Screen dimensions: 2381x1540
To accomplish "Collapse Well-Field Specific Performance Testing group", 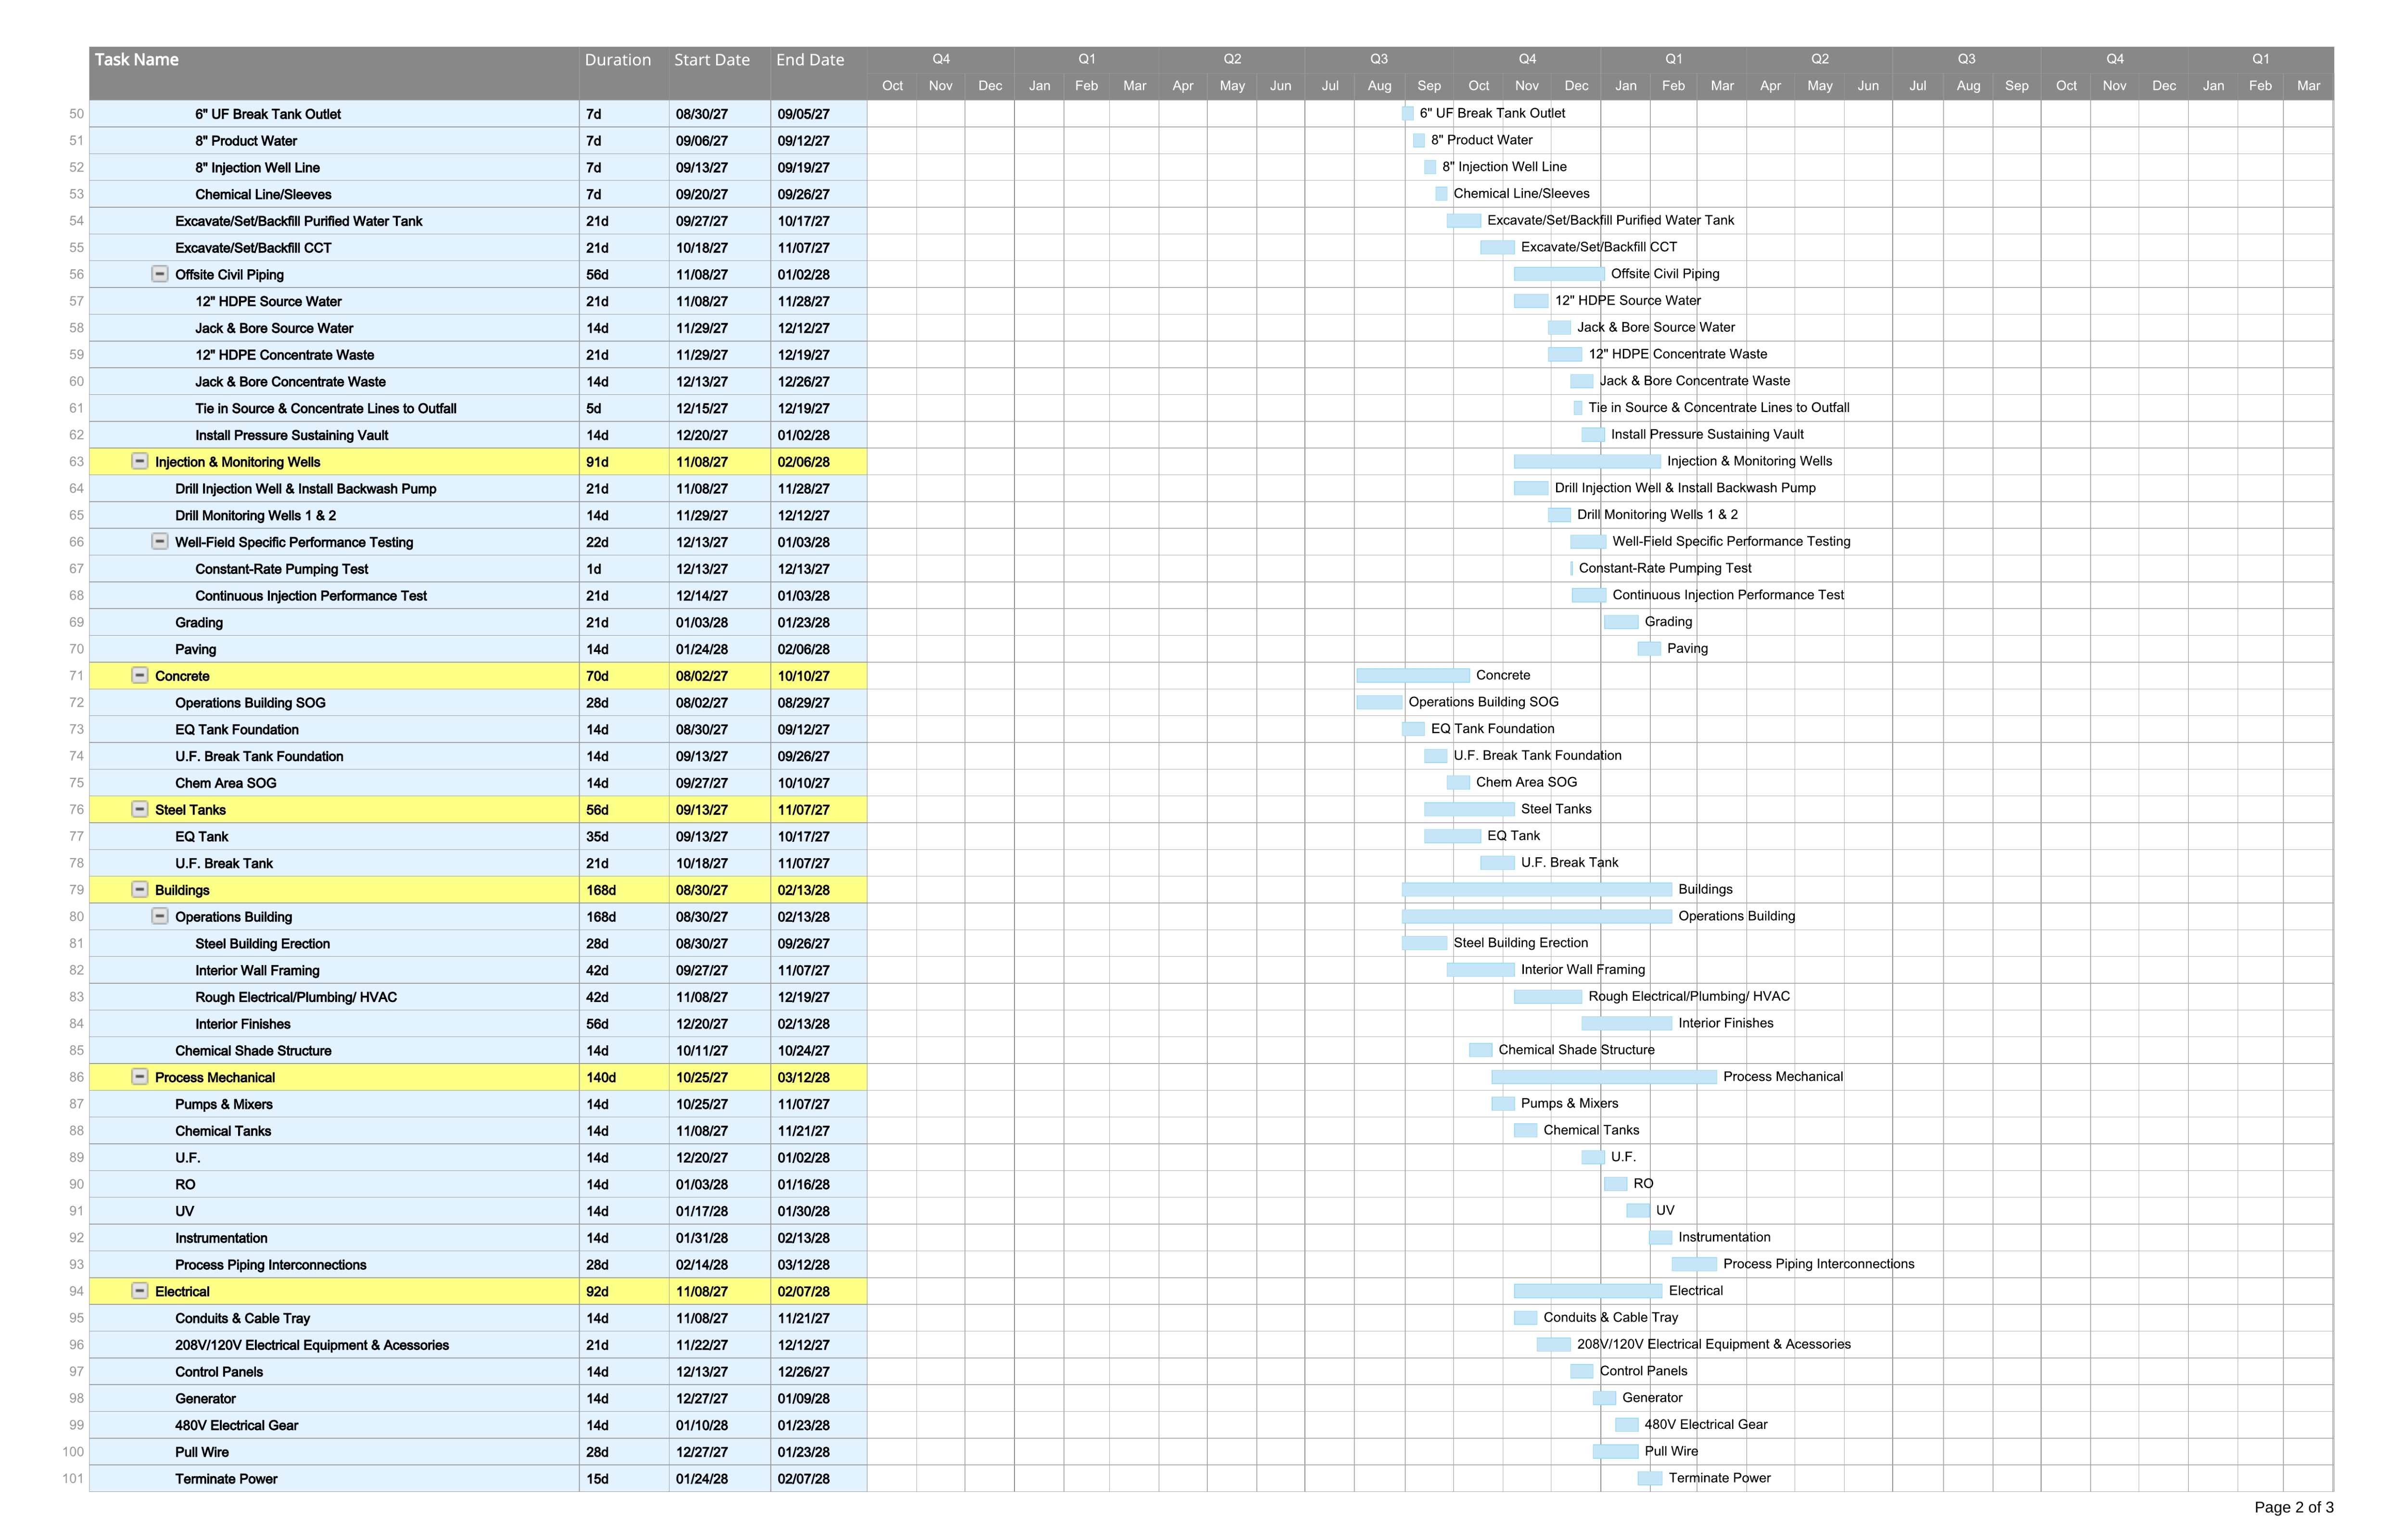I will click(x=159, y=541).
